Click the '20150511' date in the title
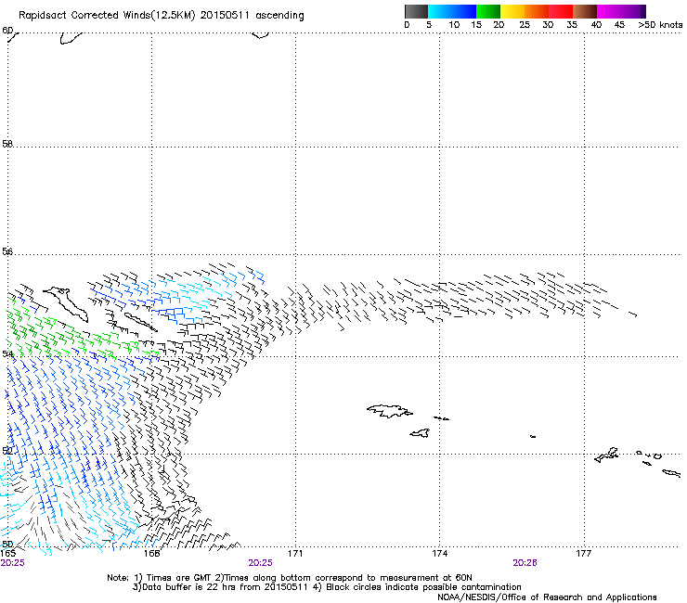Screen dimensions: 687x603 pos(225,16)
